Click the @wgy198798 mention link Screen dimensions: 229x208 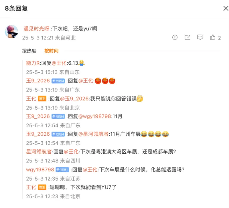pyautogui.click(x=95, y=116)
